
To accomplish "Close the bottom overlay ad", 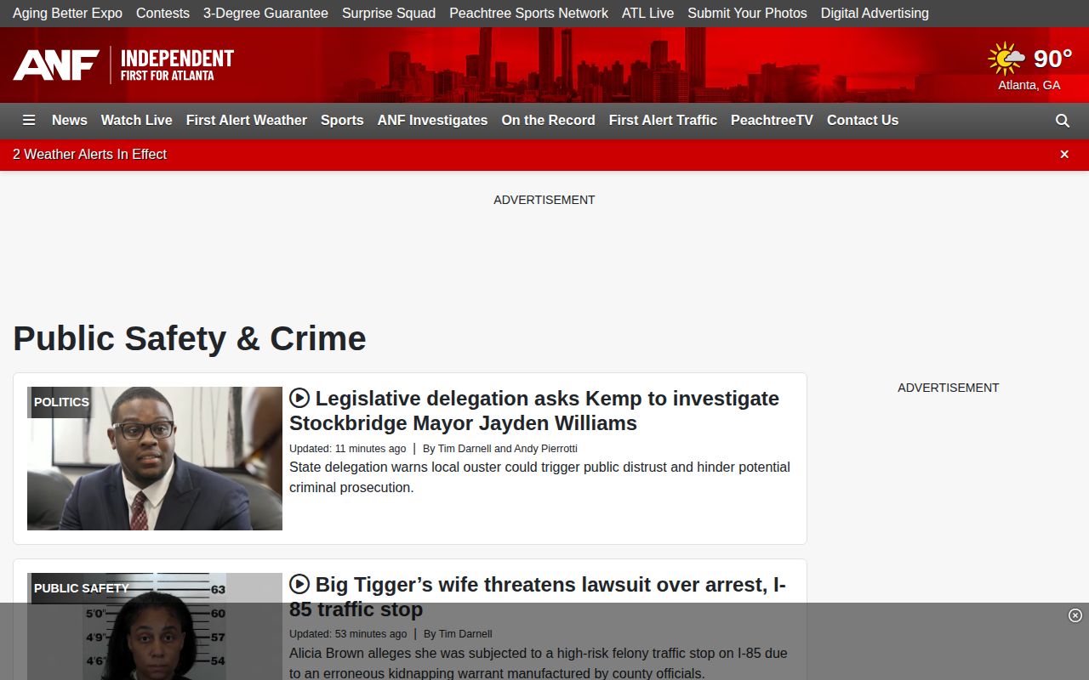I will (x=1075, y=615).
